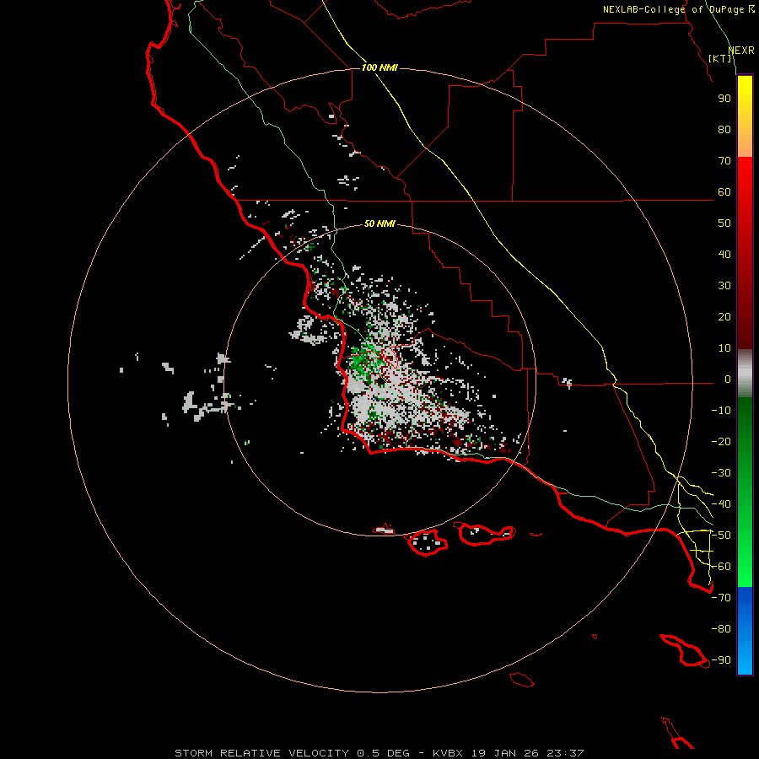The width and height of the screenshot is (759, 759).
Task: Click the 80 value on the color scale
Action: click(x=724, y=129)
